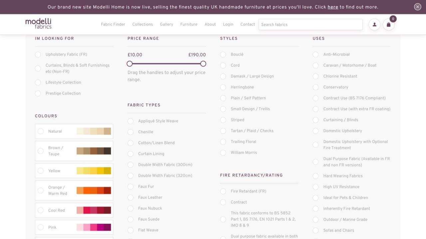Tick Appliqué Style Weave fabric type
Image resolution: width=426 pixels, height=239 pixels.
click(x=130, y=121)
